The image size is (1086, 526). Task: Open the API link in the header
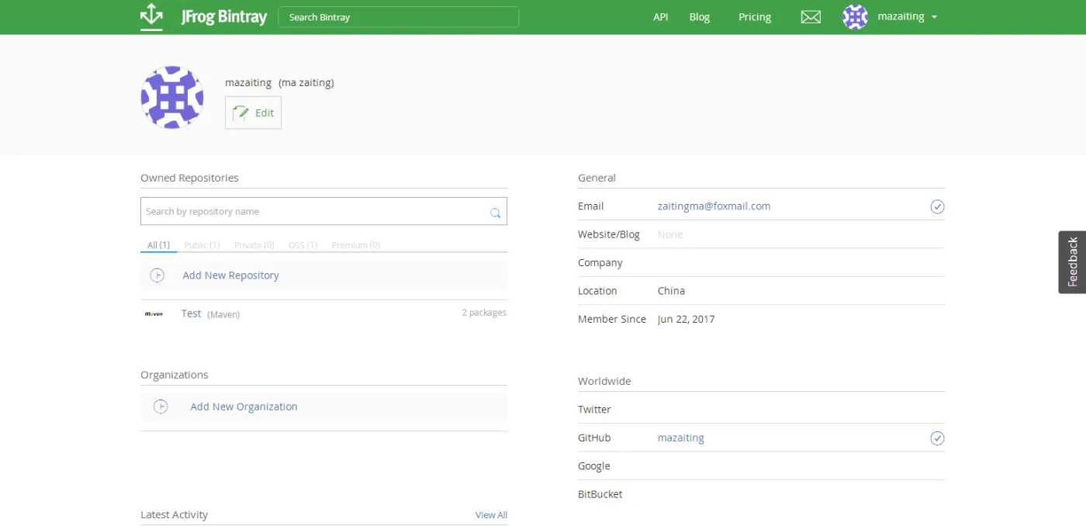pyautogui.click(x=660, y=17)
